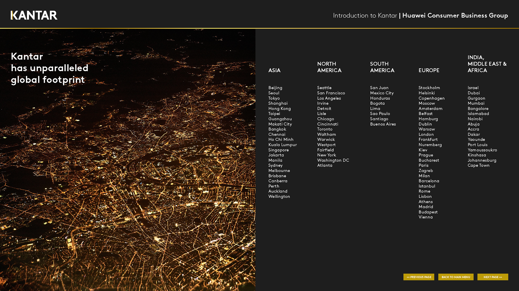Return via Back to Main Menu button

(456, 277)
